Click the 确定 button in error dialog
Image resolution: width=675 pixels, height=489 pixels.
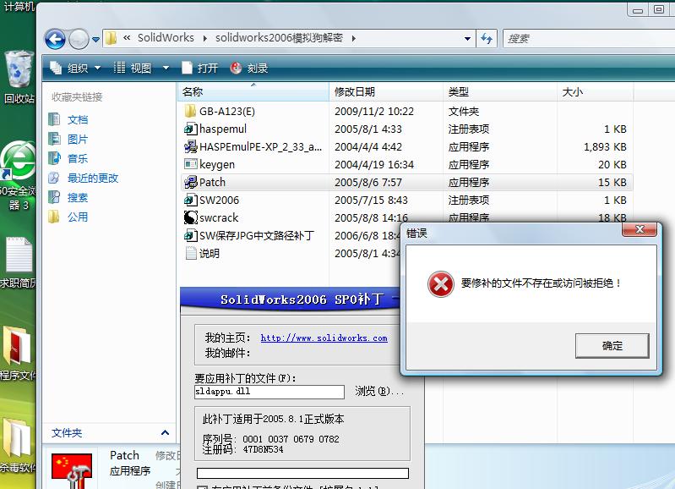(612, 345)
